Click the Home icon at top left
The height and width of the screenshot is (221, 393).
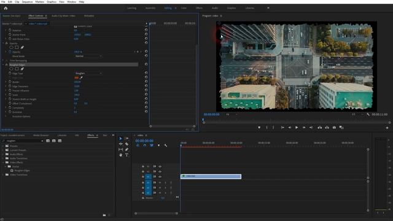[6, 8]
